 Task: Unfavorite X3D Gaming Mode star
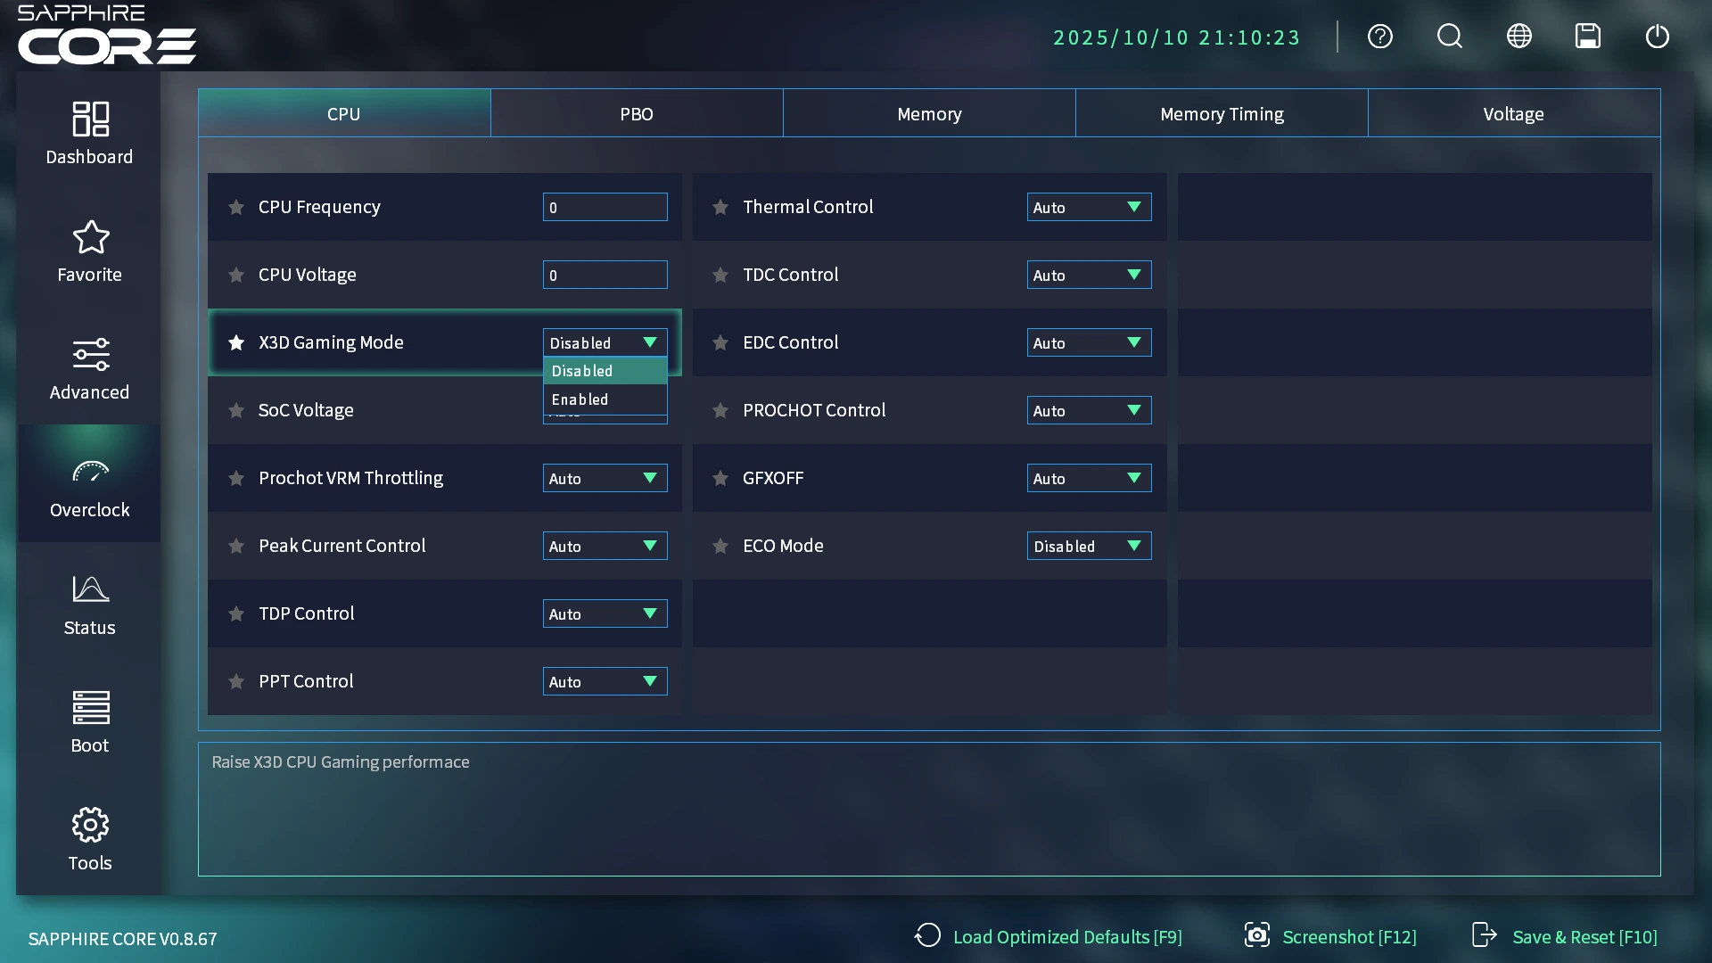pos(236,342)
